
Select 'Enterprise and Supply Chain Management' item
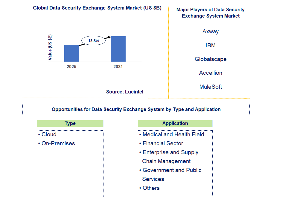(x=169, y=157)
